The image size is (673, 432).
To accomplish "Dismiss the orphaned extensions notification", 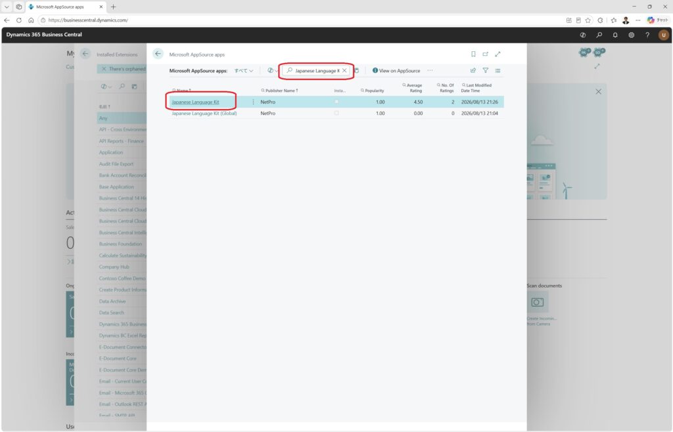I will pos(103,68).
